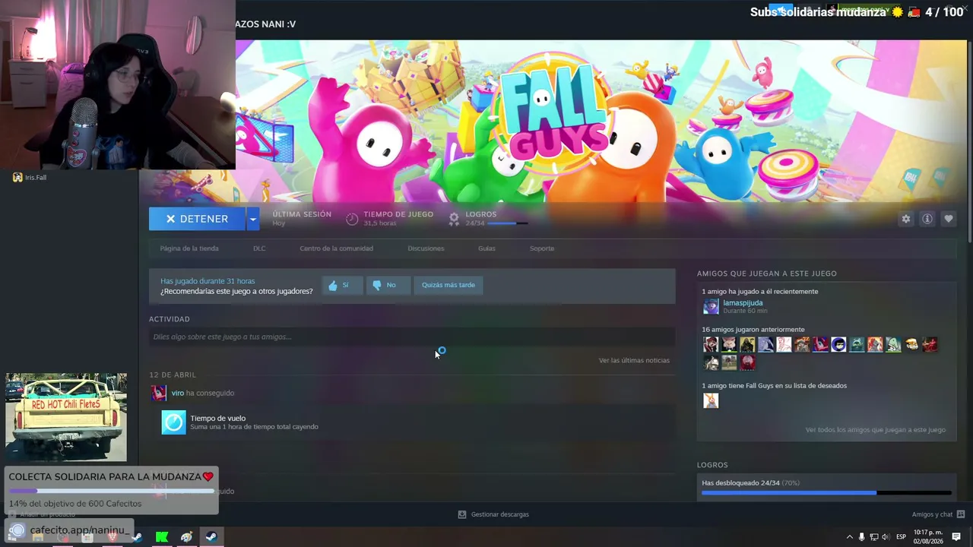The image size is (973, 547).
Task: Choose Quizás más tarde
Action: coord(448,285)
